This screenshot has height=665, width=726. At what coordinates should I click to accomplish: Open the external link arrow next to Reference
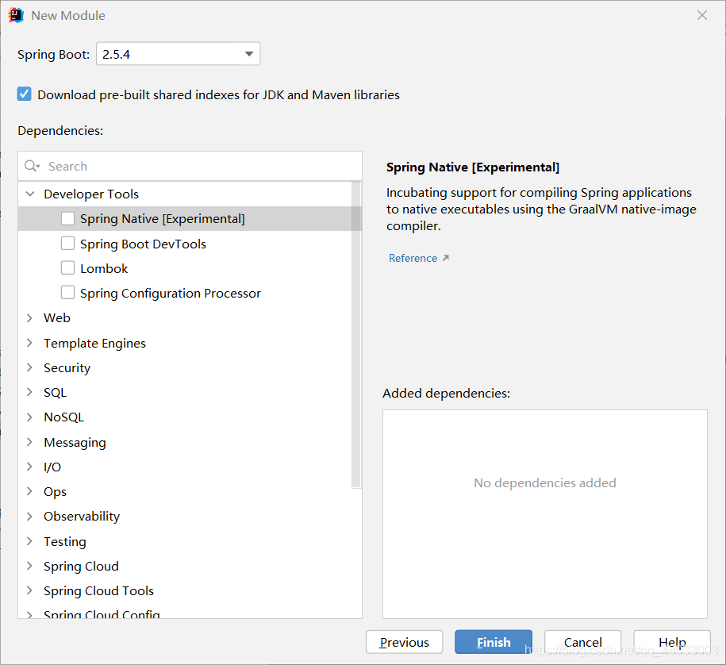(x=445, y=258)
